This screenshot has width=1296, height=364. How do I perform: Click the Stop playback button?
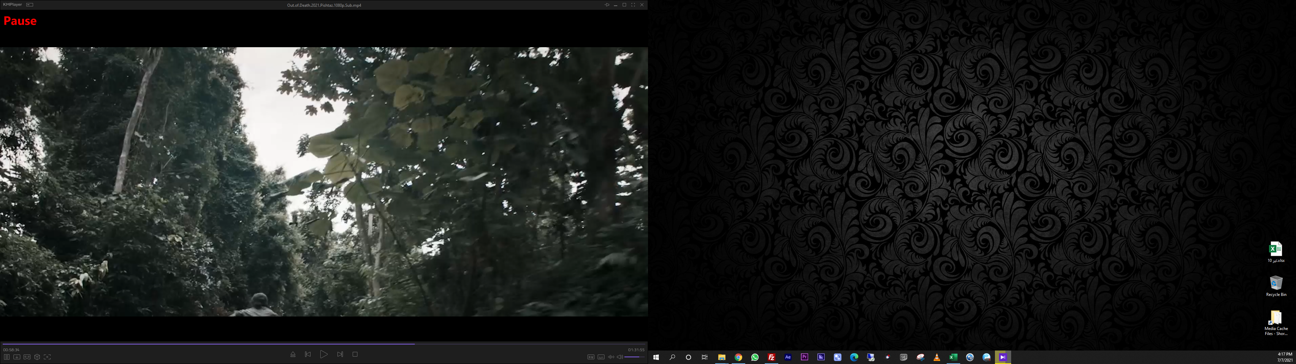(355, 355)
